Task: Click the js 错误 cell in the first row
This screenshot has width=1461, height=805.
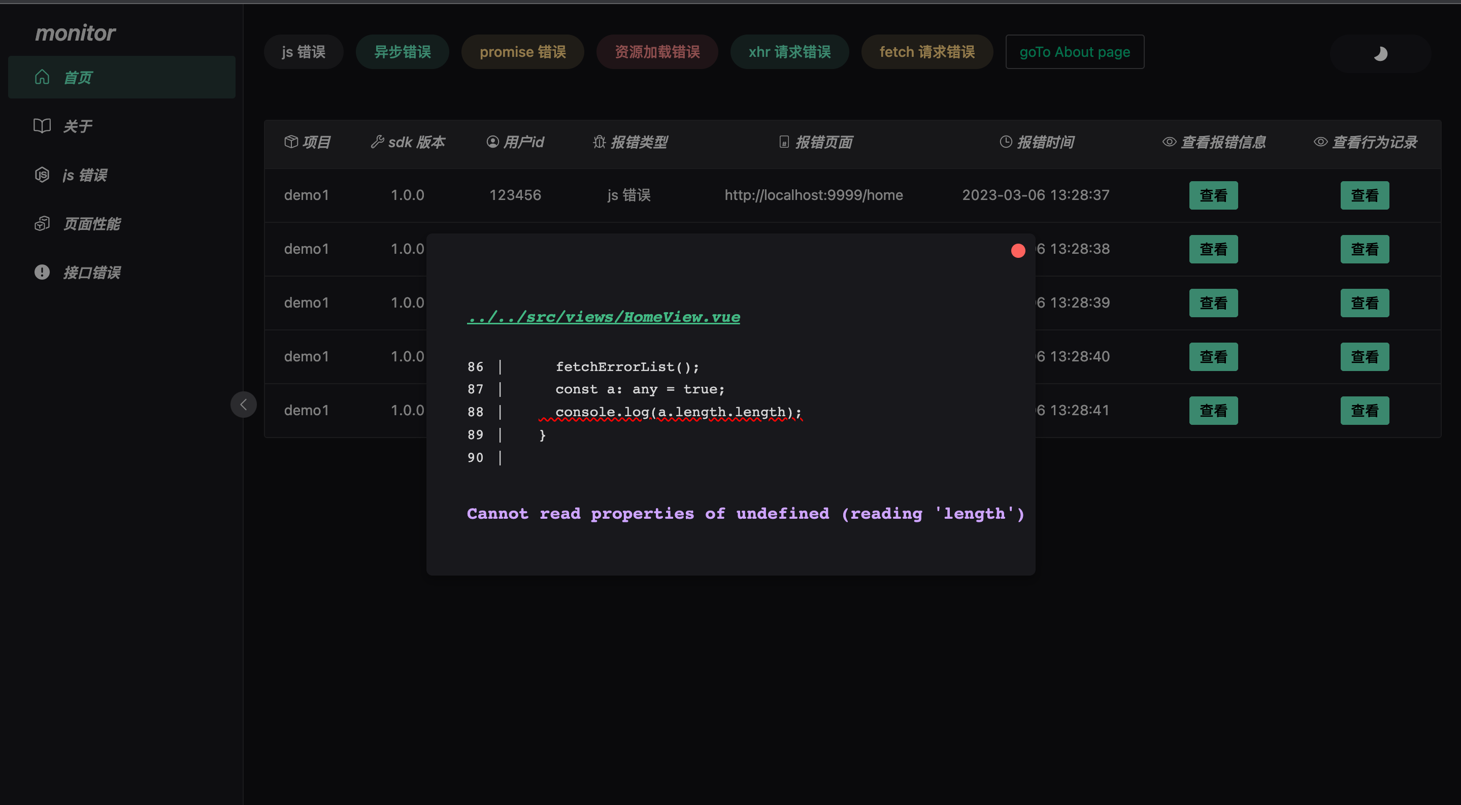Action: (x=629, y=195)
